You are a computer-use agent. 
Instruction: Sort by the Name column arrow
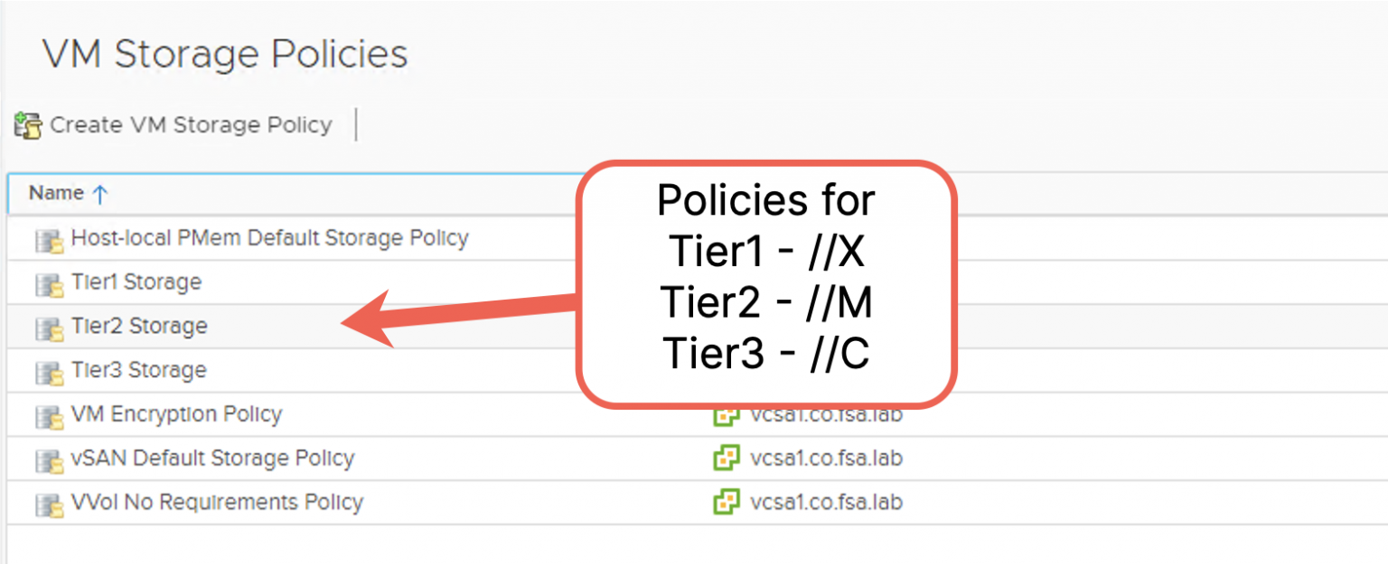(x=100, y=193)
